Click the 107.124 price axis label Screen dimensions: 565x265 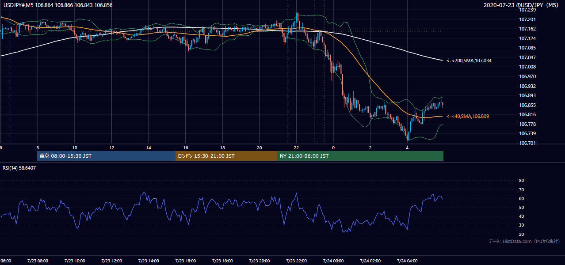pyautogui.click(x=528, y=38)
